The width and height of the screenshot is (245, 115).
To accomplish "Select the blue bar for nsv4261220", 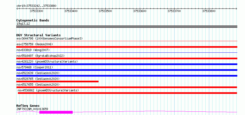I will (x=127, y=64).
